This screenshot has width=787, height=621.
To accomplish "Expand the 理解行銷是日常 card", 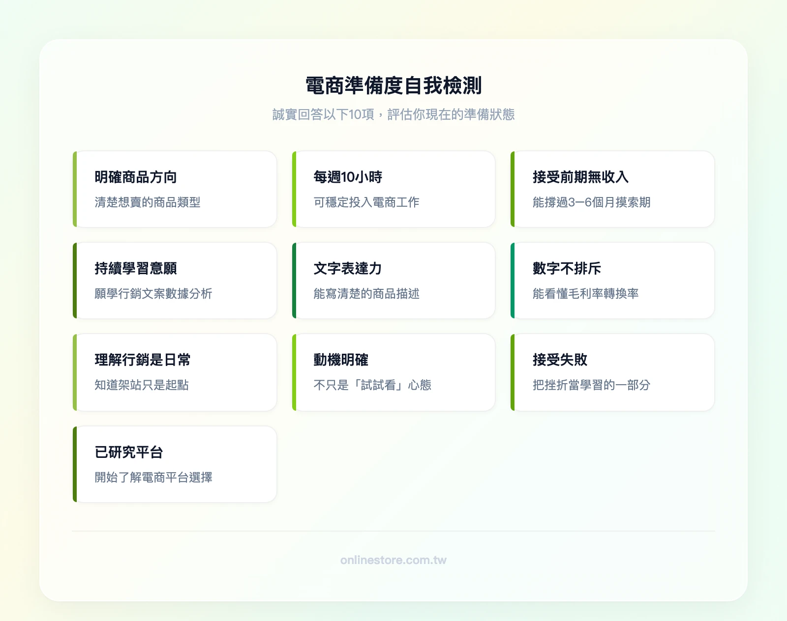I will (x=175, y=371).
